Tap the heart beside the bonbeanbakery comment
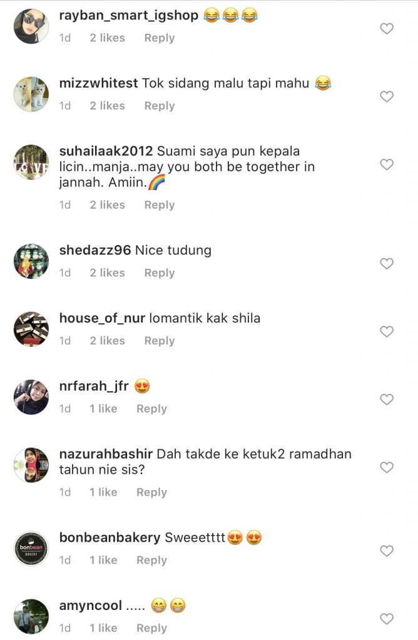The width and height of the screenshot is (418, 640). (x=387, y=551)
